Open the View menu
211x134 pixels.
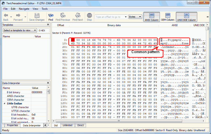click(35, 9)
